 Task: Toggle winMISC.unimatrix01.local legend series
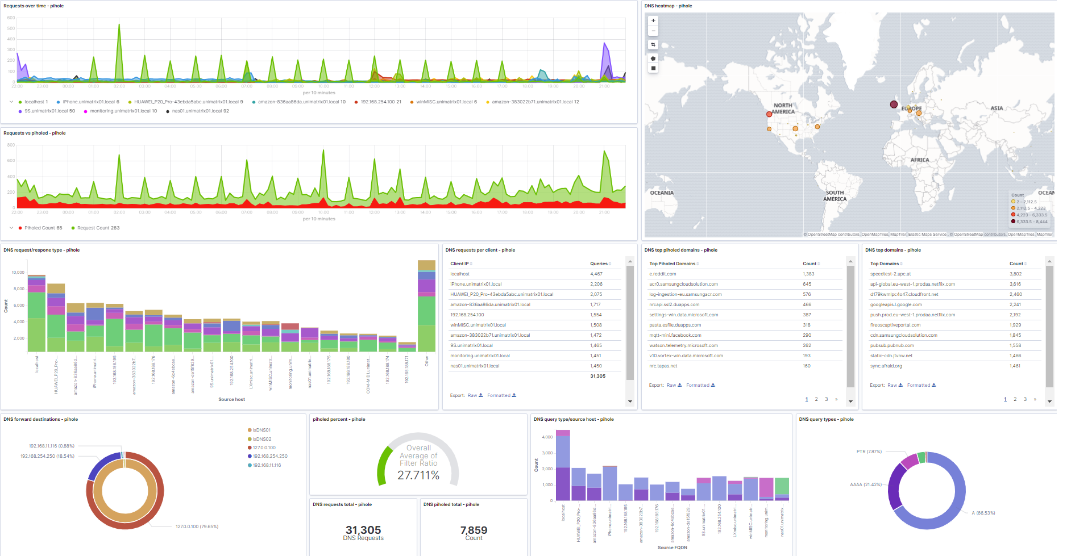coord(443,102)
